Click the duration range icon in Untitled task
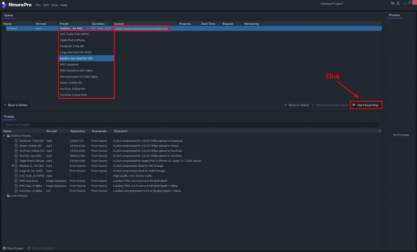The image size is (417, 252). (94, 28)
